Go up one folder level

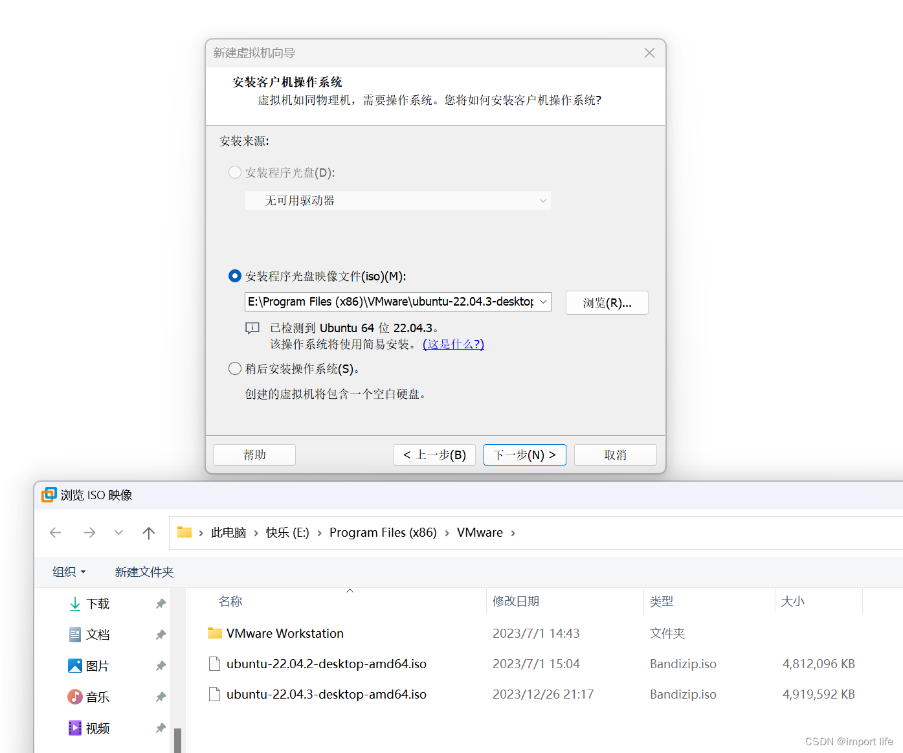pos(149,533)
